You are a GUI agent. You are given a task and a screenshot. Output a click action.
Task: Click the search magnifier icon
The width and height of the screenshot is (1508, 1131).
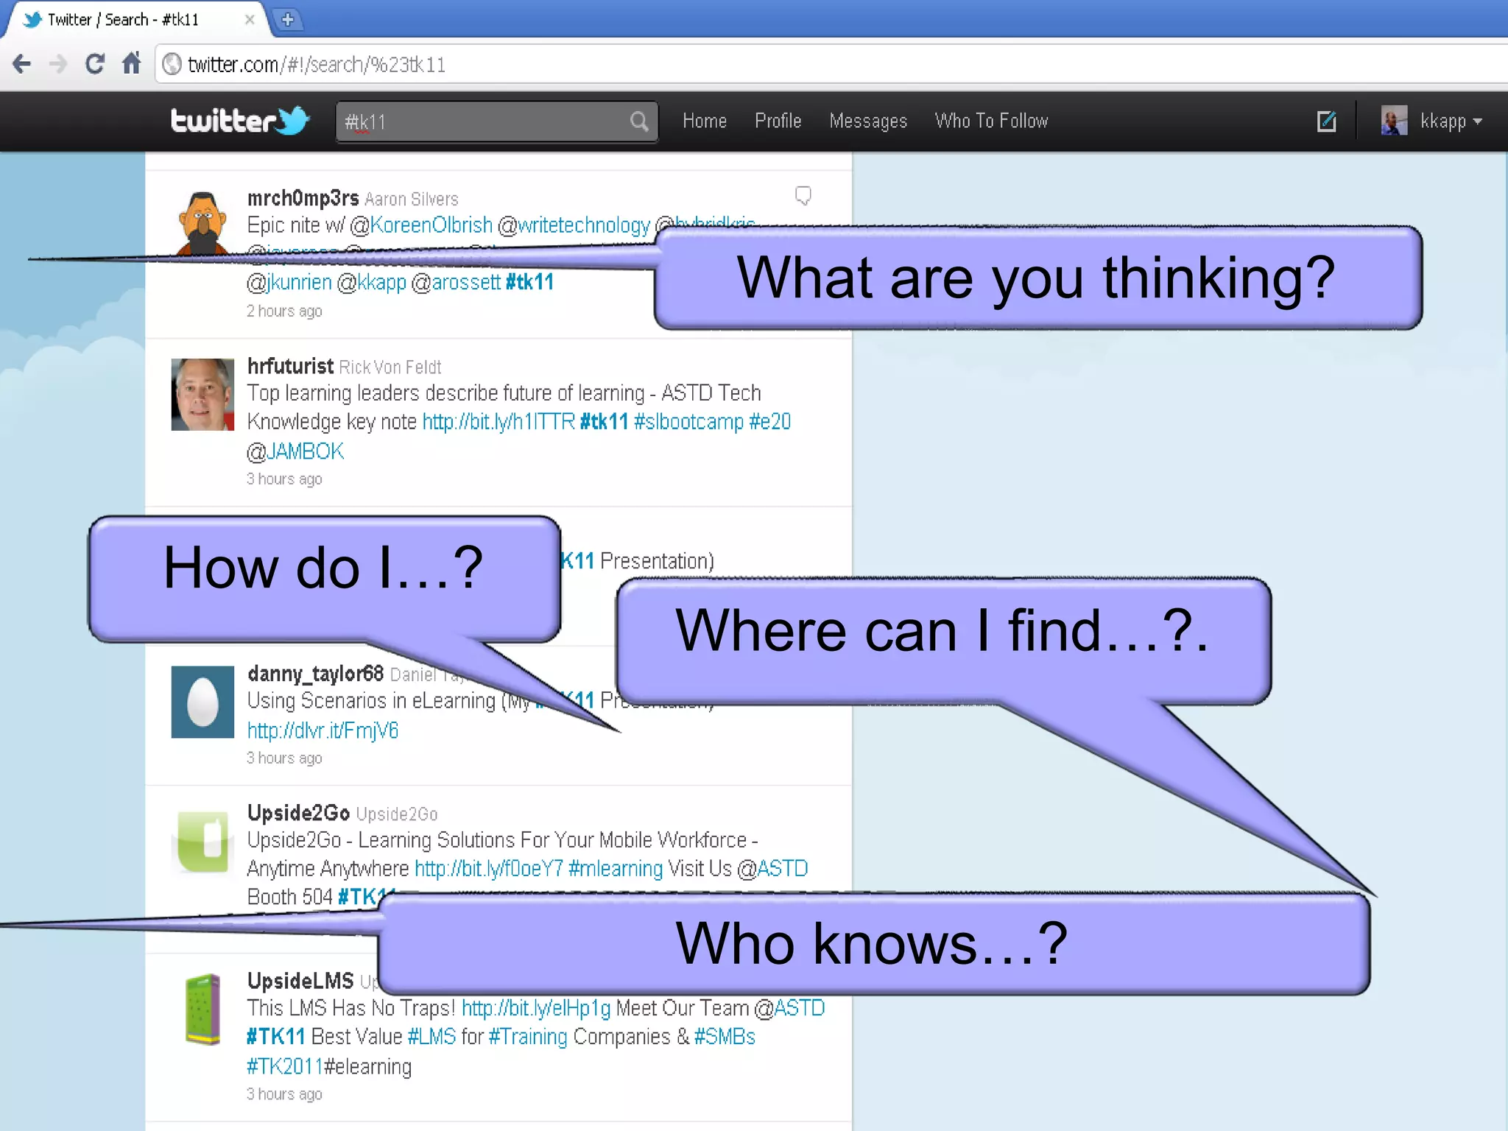639,121
